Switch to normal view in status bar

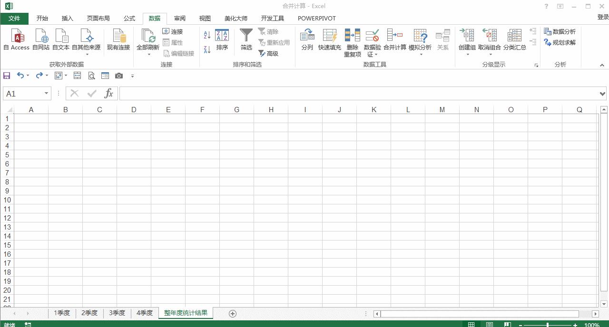(x=471, y=325)
